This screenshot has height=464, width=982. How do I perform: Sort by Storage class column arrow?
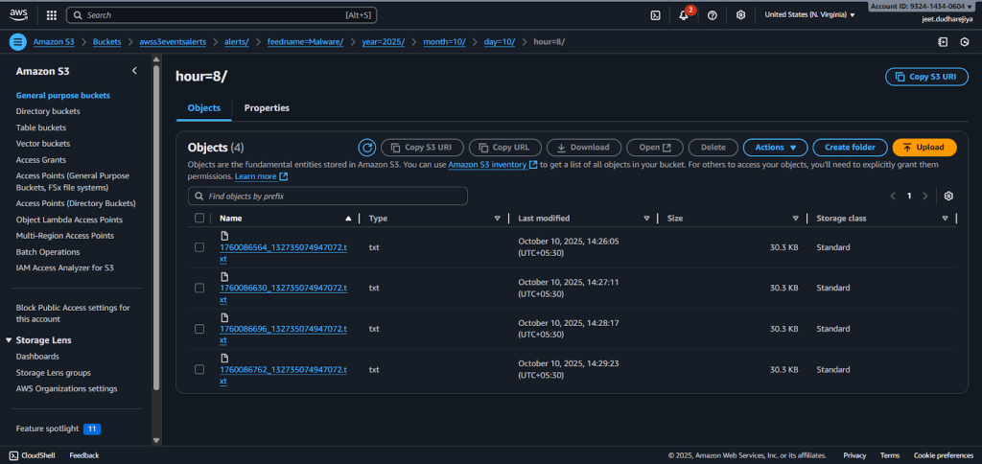pyautogui.click(x=945, y=218)
